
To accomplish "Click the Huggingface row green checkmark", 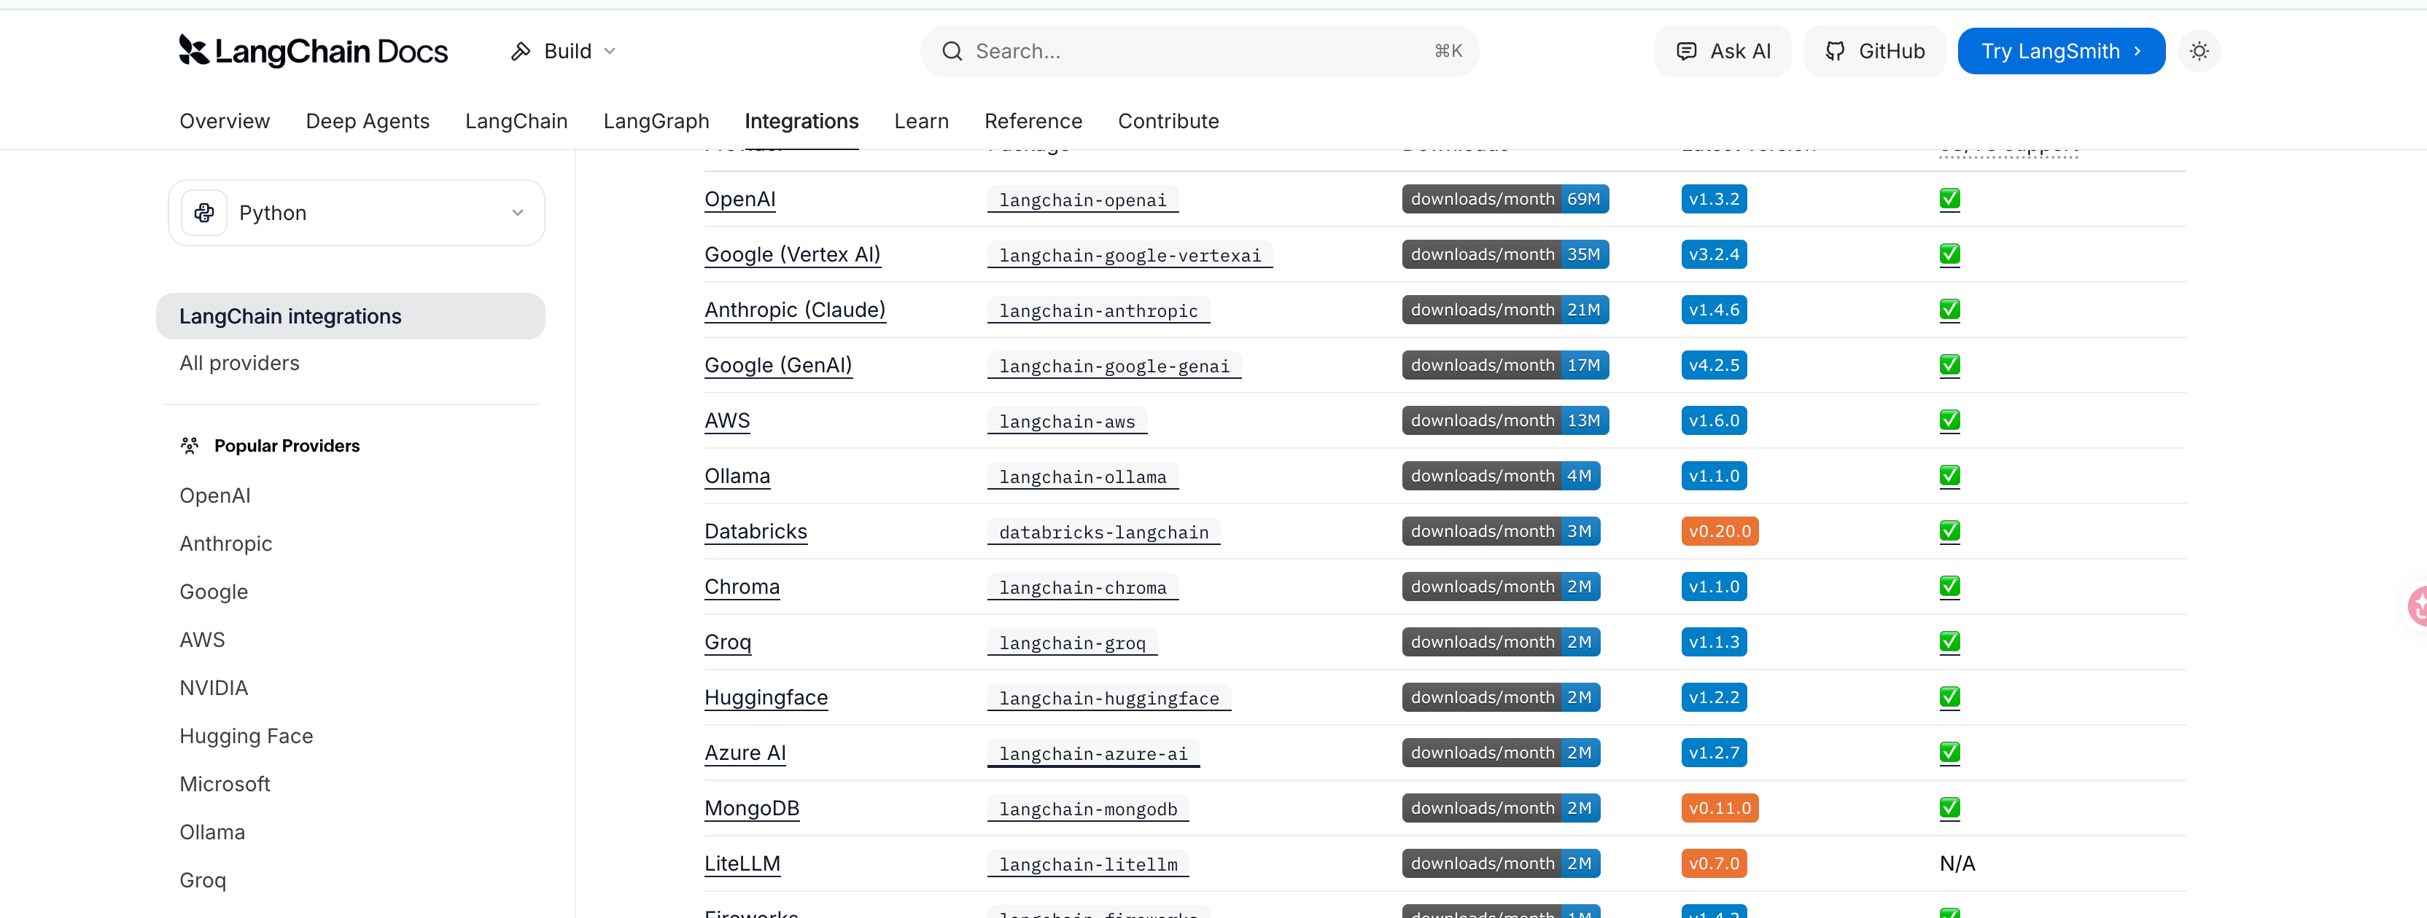I will (1949, 698).
